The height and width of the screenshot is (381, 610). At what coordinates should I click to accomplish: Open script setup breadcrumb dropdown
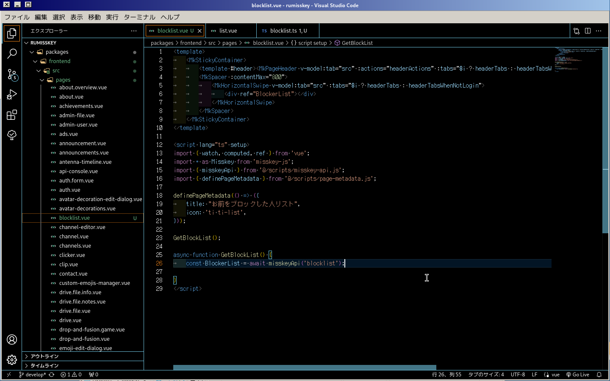click(309, 43)
